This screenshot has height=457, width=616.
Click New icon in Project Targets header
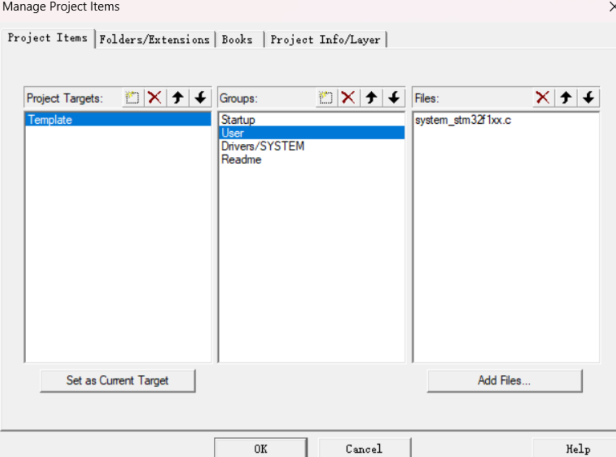(x=132, y=98)
